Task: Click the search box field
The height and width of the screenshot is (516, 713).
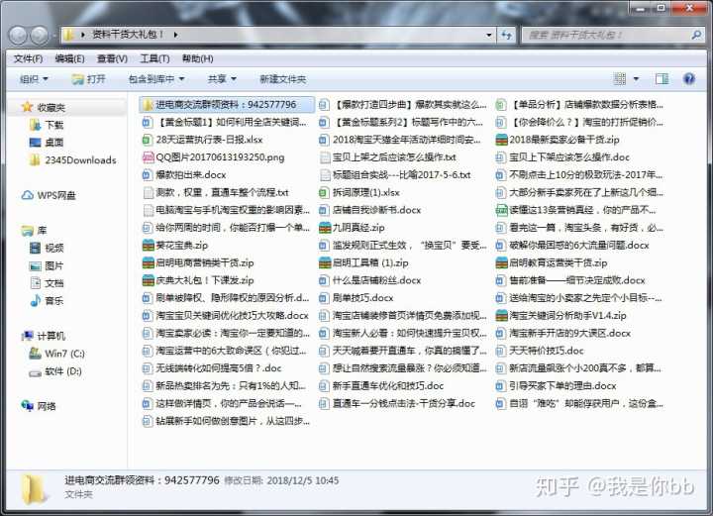Action: [606, 35]
